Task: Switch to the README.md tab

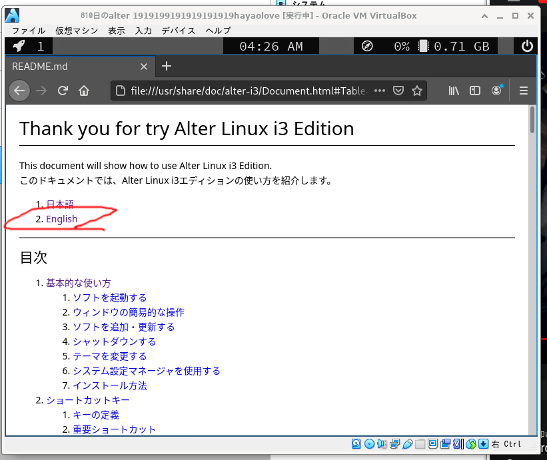Action: pyautogui.click(x=73, y=67)
